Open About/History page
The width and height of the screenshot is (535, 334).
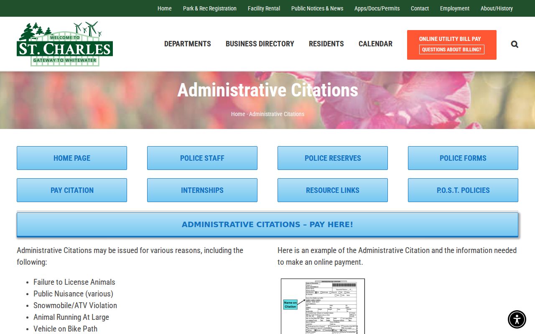point(497,8)
